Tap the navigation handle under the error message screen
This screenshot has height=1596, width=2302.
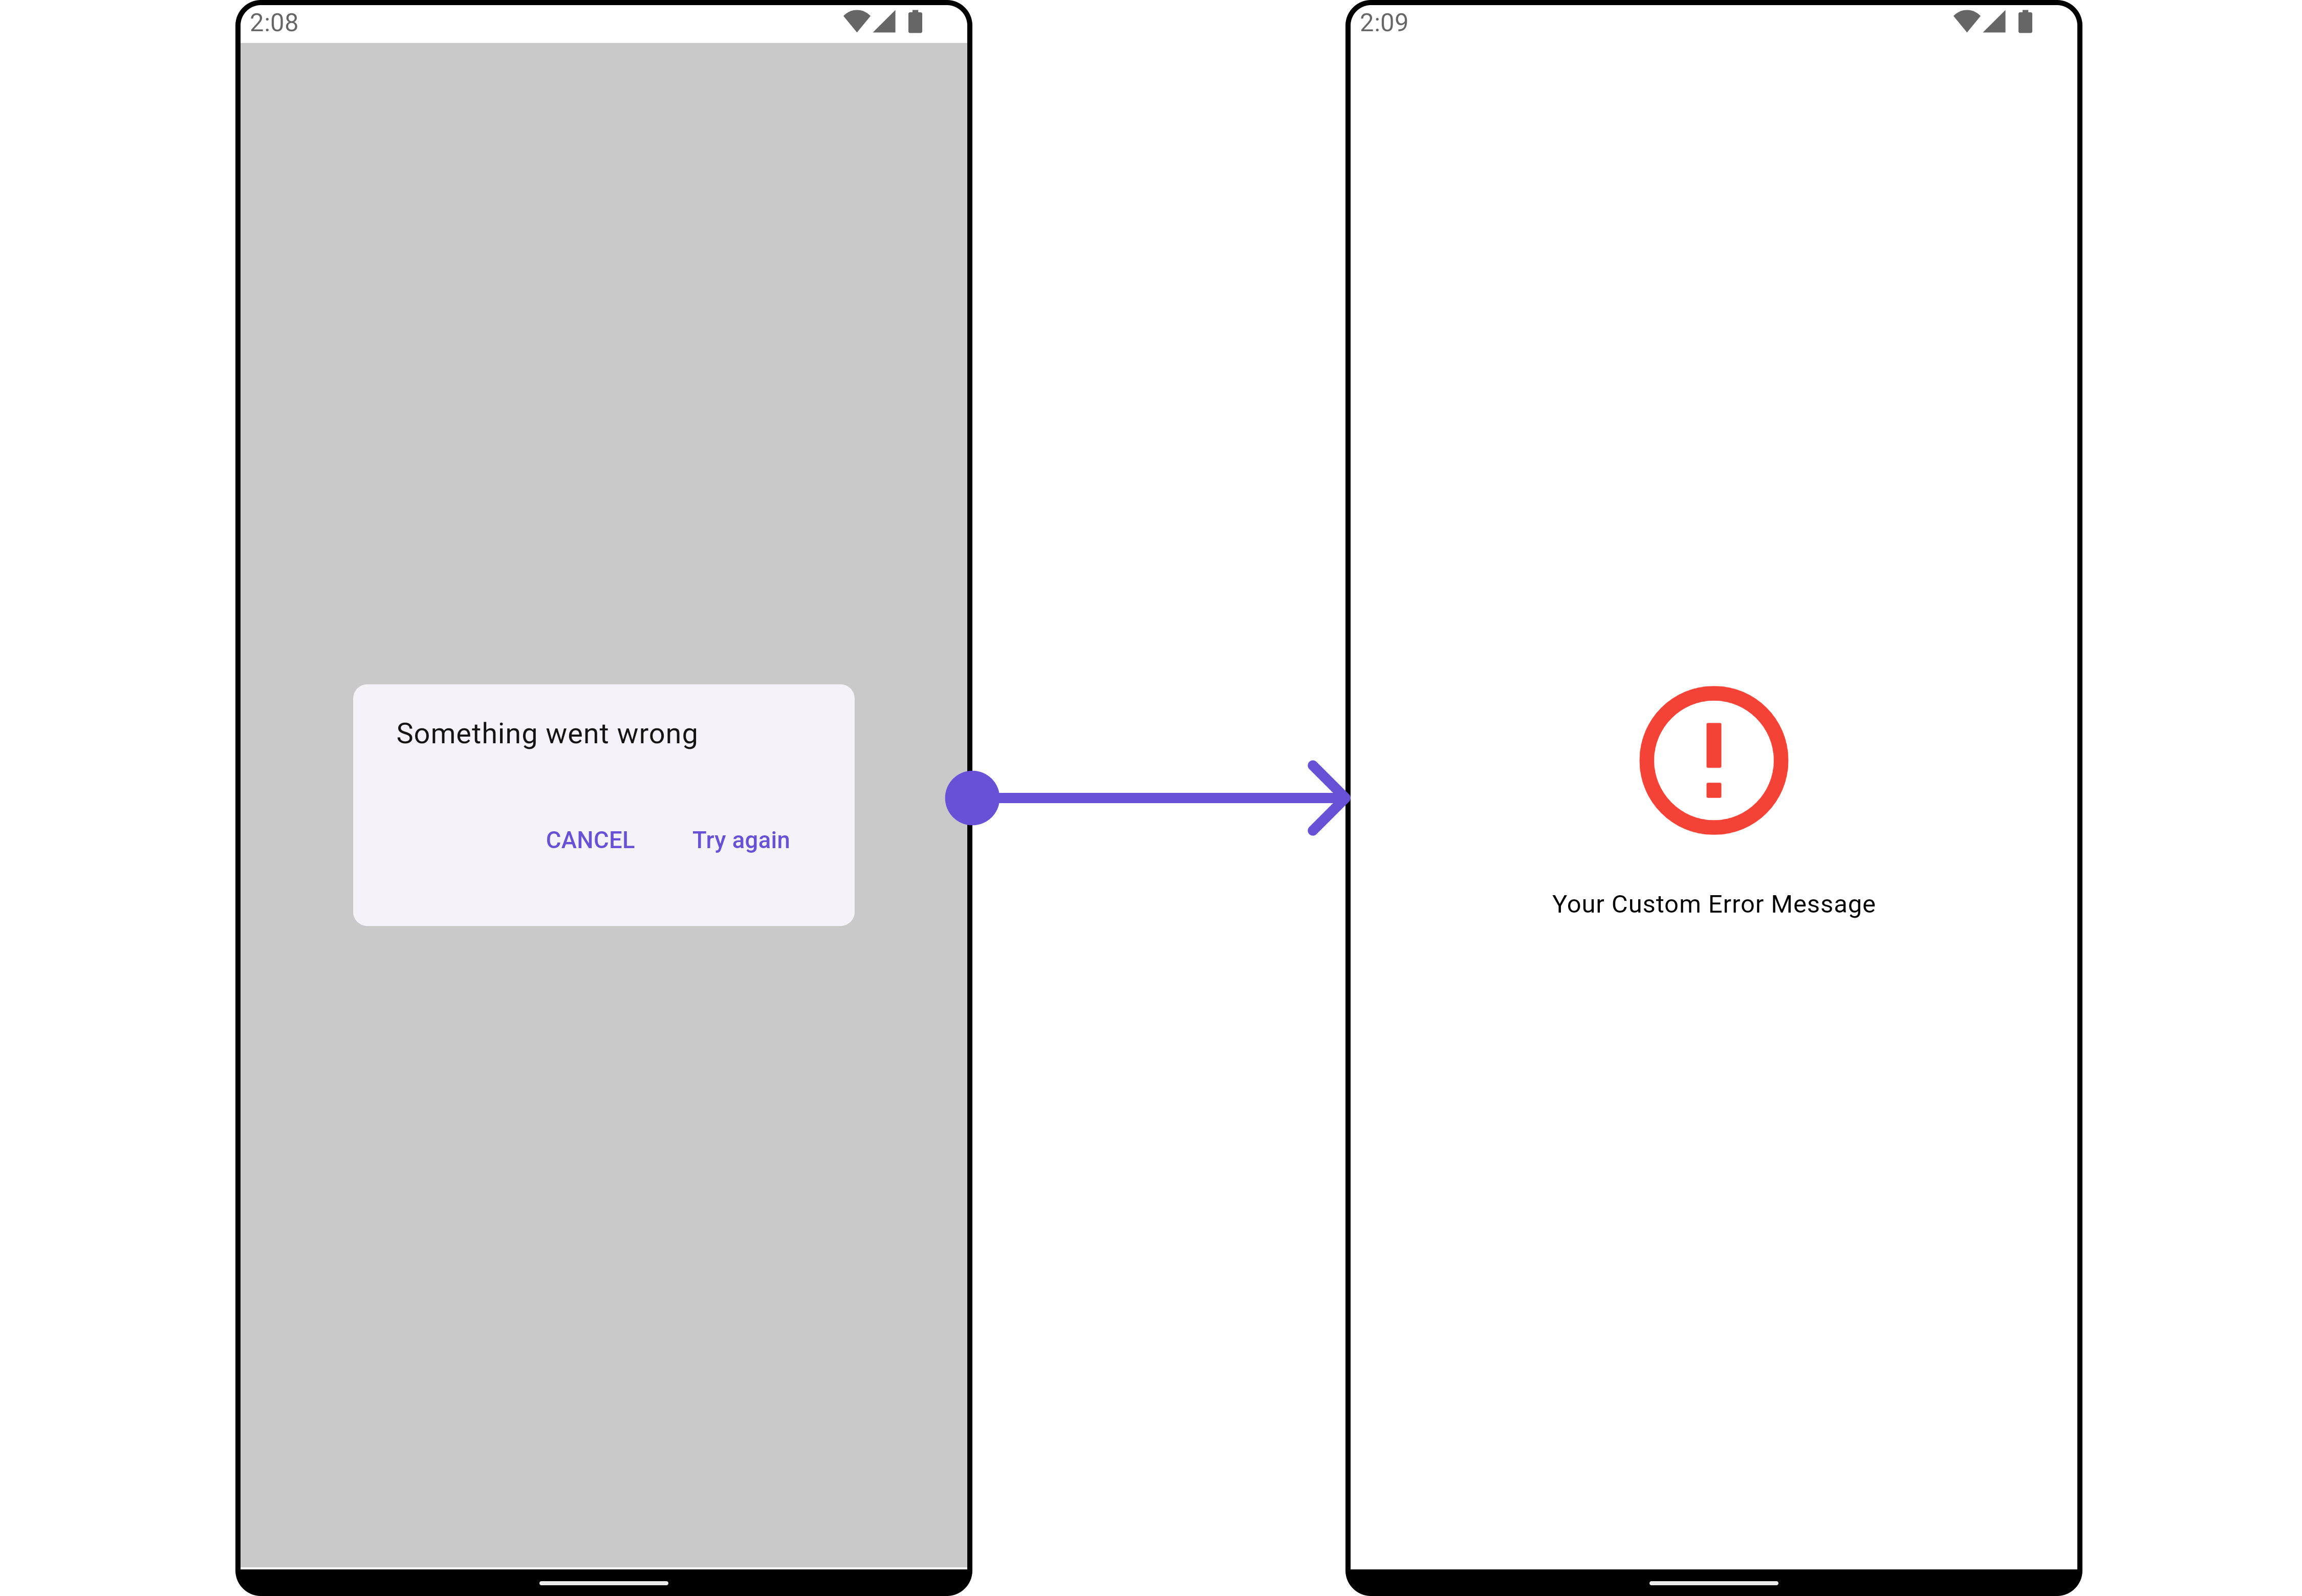[x=1713, y=1583]
